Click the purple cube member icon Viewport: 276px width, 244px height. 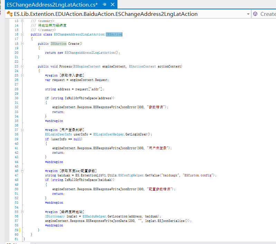[255, 14]
